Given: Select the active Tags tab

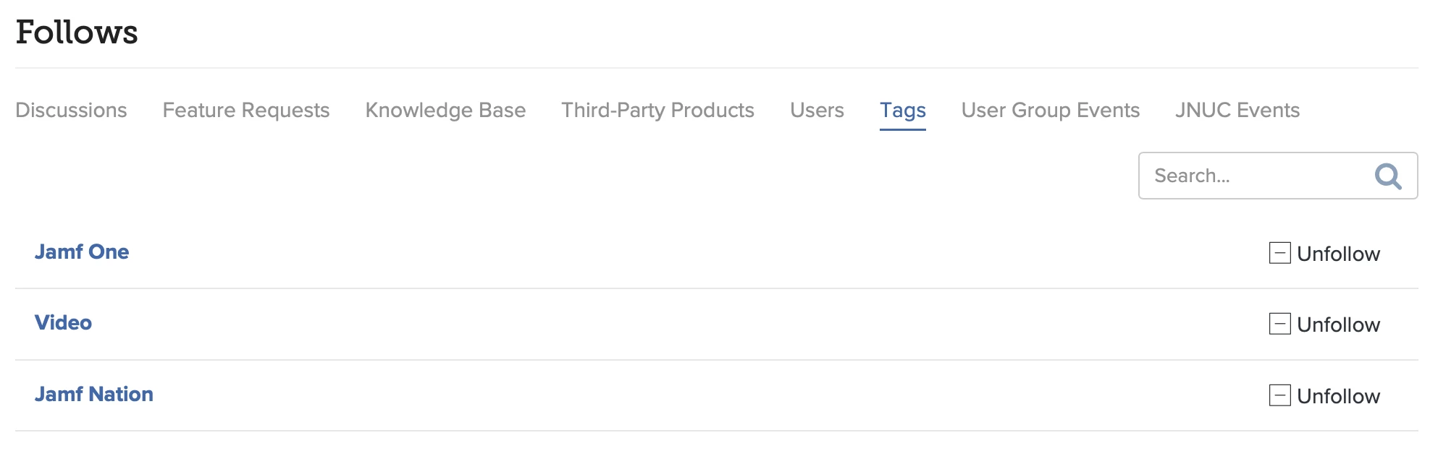Looking at the screenshot, I should click(903, 111).
